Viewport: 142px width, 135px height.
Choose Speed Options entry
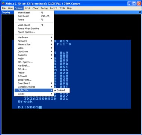(x=34, y=32)
